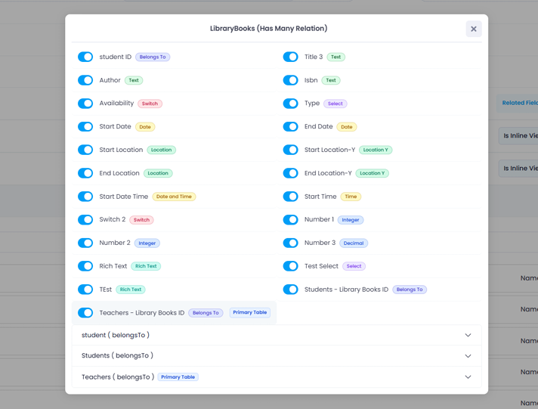Click the Text badge beside Author
Screen dimensions: 538x409
134,80
